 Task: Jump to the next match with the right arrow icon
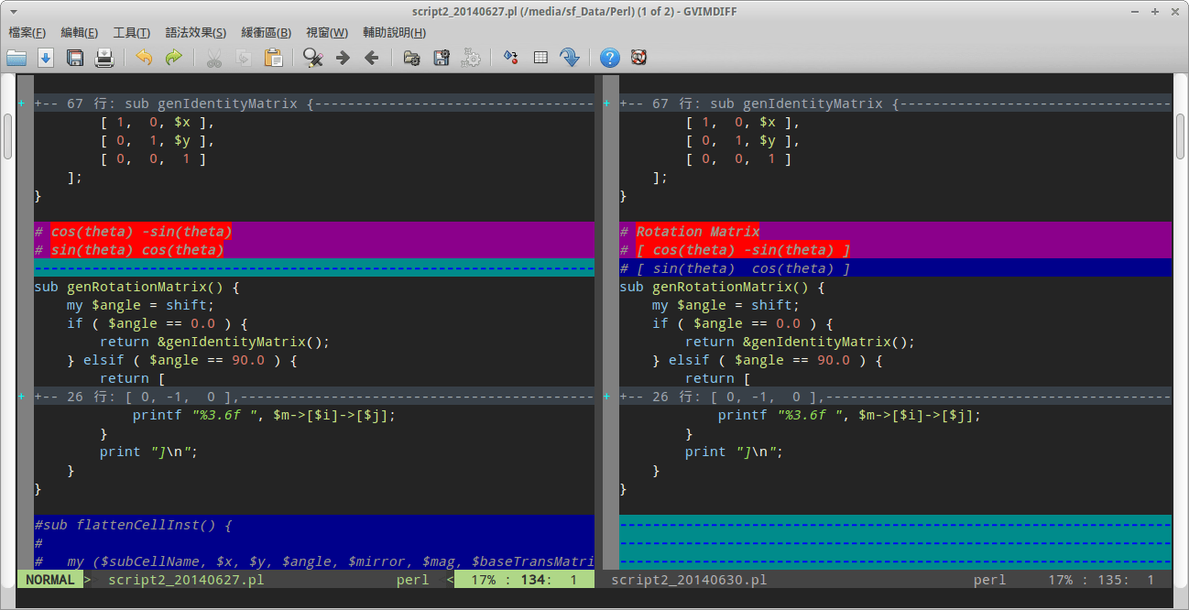343,58
